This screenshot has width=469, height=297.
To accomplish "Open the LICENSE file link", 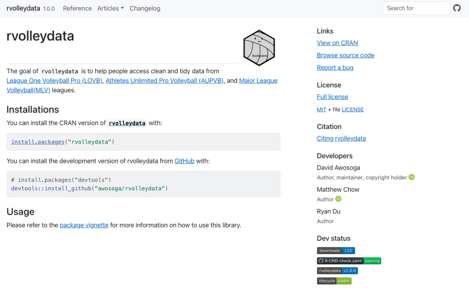I will 353,109.
